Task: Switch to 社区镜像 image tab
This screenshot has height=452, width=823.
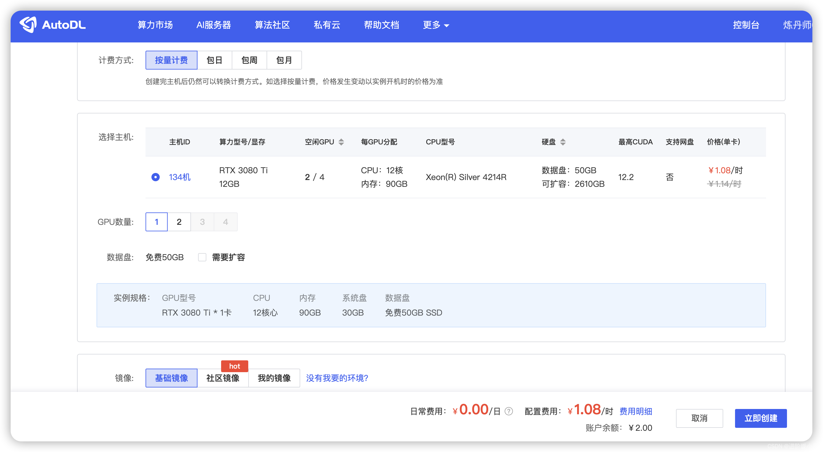Action: 223,378
